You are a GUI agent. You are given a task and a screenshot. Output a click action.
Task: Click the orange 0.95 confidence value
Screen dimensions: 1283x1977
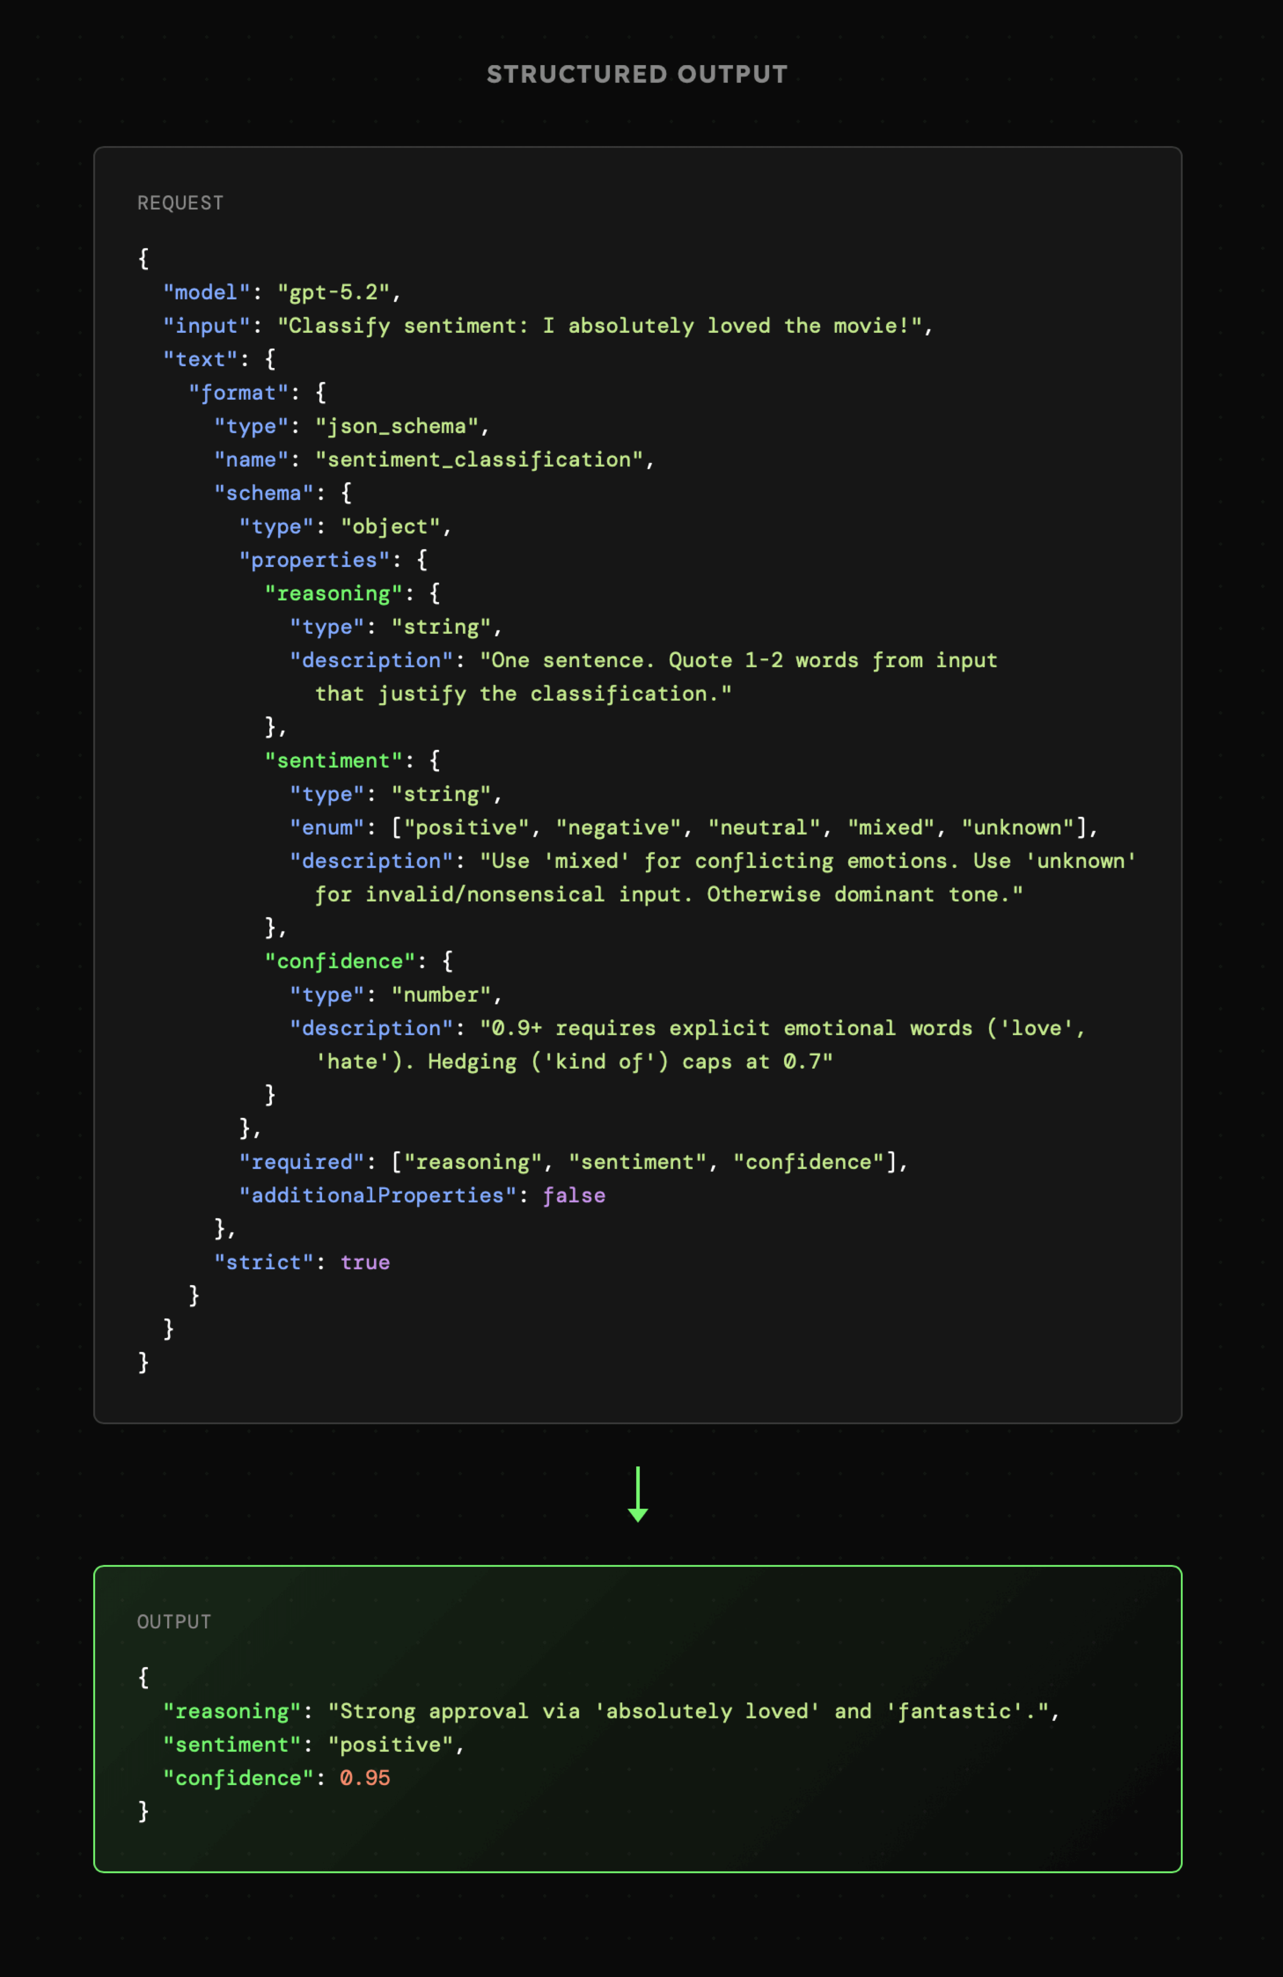(365, 1778)
